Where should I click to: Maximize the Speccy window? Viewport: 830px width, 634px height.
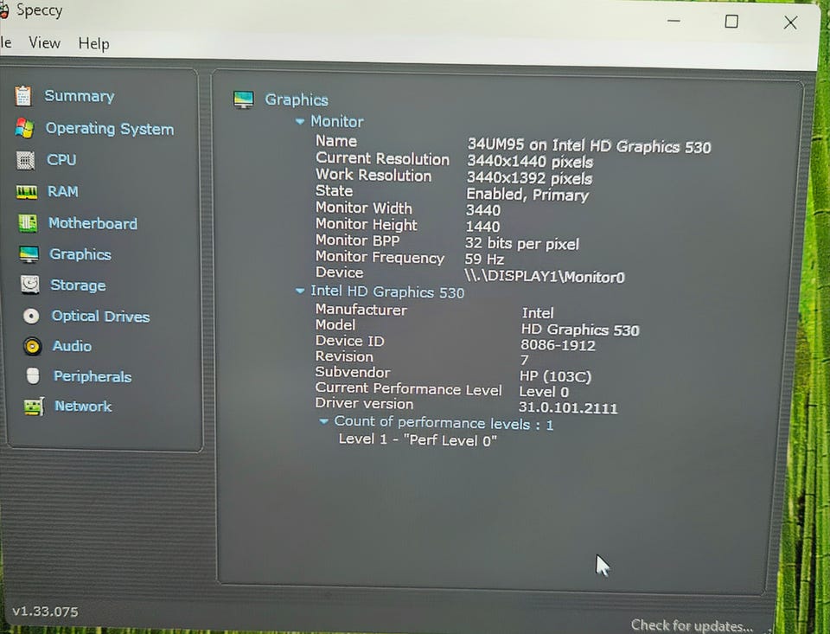(x=731, y=21)
